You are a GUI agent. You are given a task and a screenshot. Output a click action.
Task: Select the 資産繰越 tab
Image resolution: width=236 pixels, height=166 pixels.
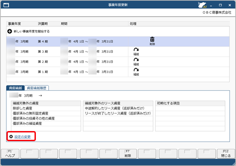click(15, 88)
